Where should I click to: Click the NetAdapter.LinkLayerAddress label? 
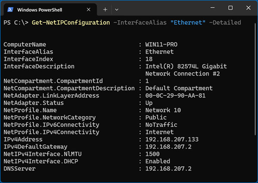51,95
